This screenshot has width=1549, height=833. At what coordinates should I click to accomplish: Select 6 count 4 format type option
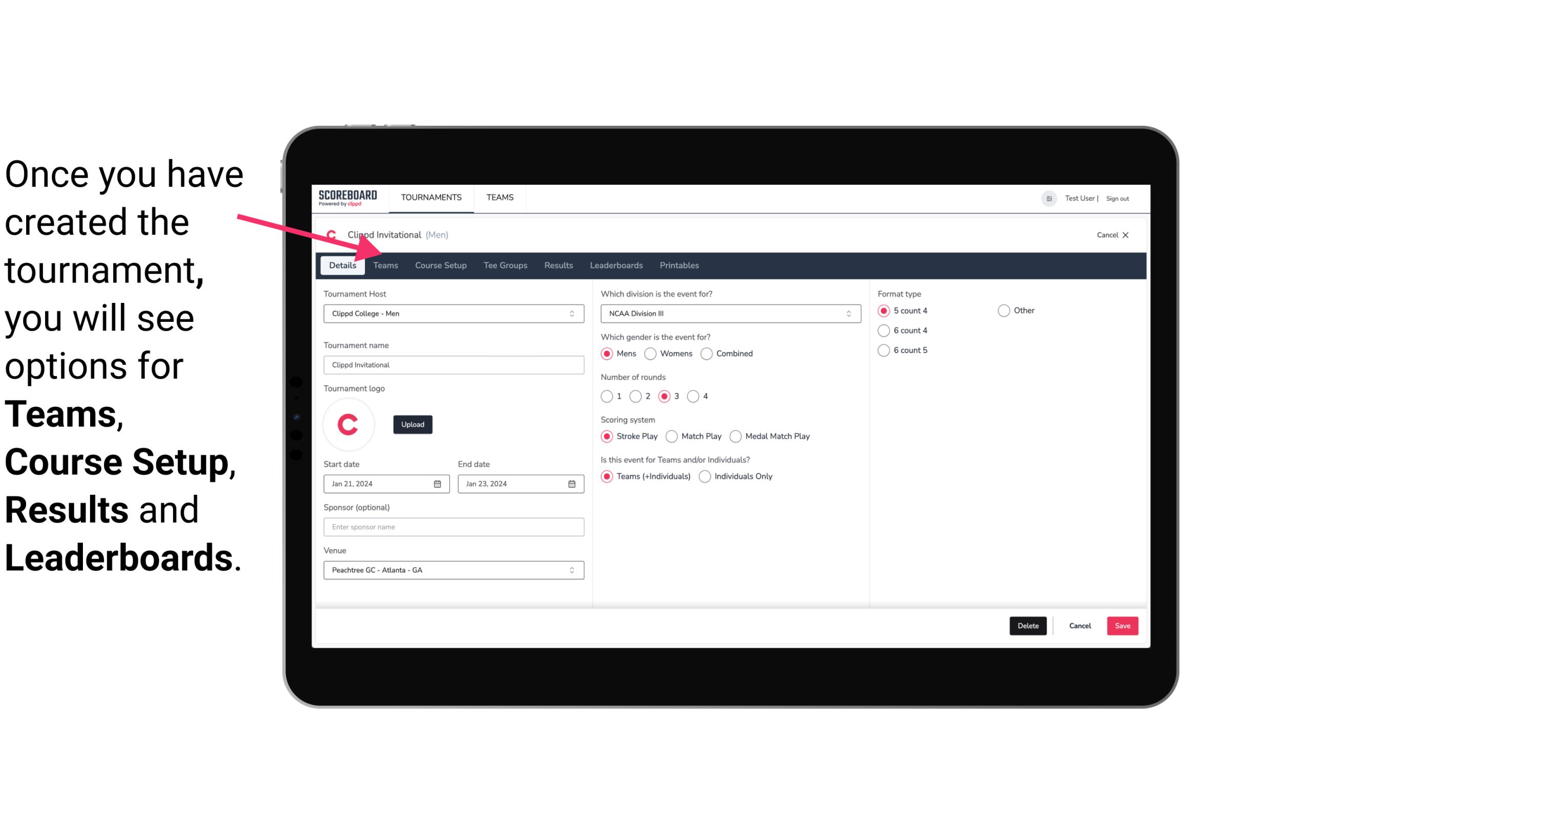point(884,330)
